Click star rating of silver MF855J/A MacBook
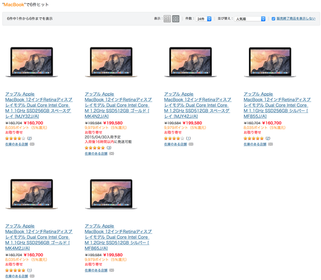Viewport: 321px width, 280px height. [254, 138]
